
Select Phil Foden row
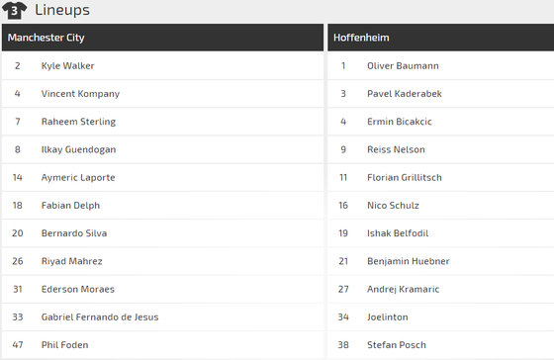click(162, 345)
